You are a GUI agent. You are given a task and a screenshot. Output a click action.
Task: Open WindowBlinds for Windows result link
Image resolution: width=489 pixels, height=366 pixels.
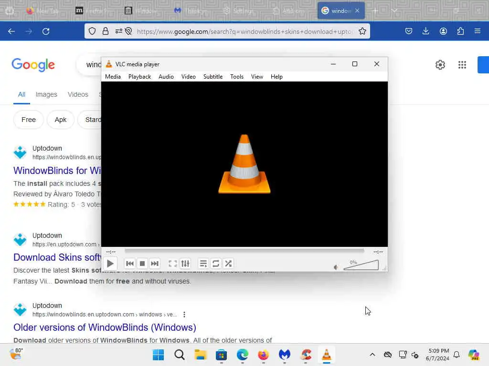[57, 171]
